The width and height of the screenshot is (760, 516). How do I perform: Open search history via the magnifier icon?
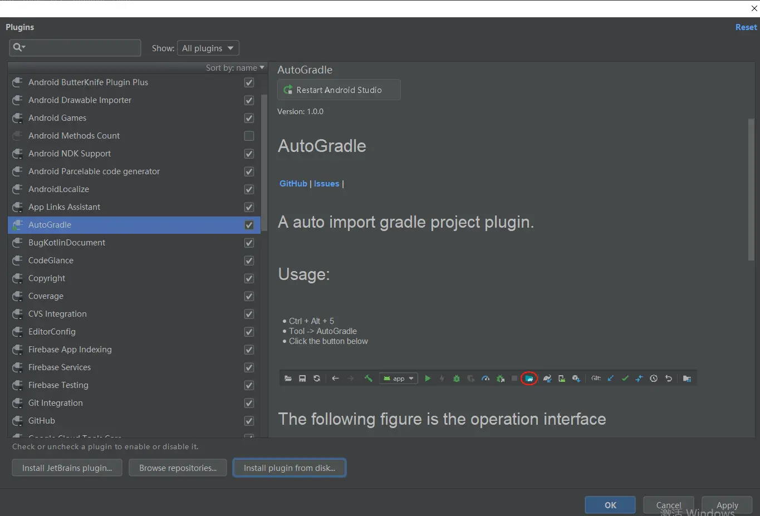pyautogui.click(x=19, y=47)
